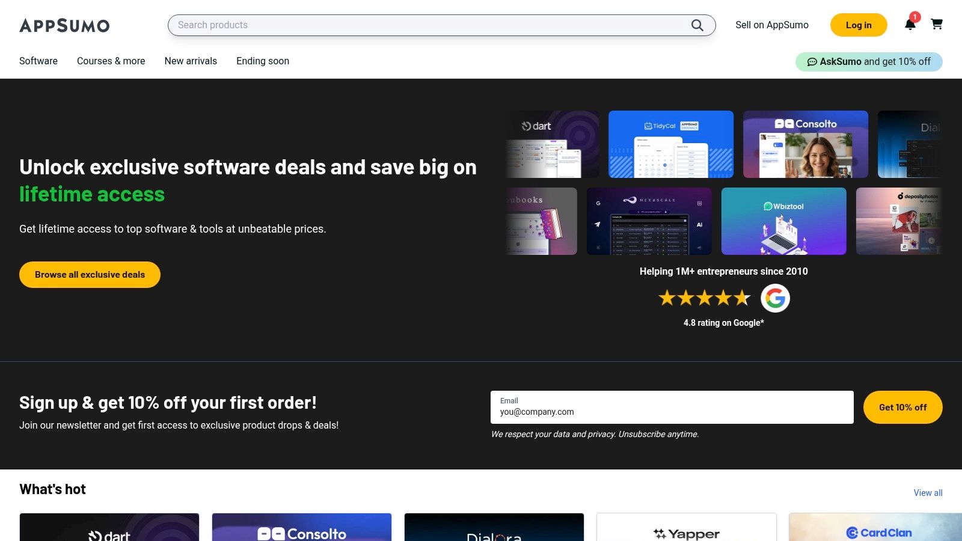Click Get 10% off button
The height and width of the screenshot is (541, 962).
[x=902, y=407]
